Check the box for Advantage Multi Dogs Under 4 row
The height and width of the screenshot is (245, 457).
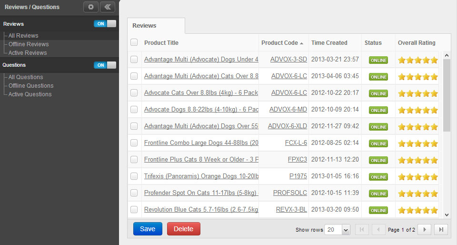(134, 59)
